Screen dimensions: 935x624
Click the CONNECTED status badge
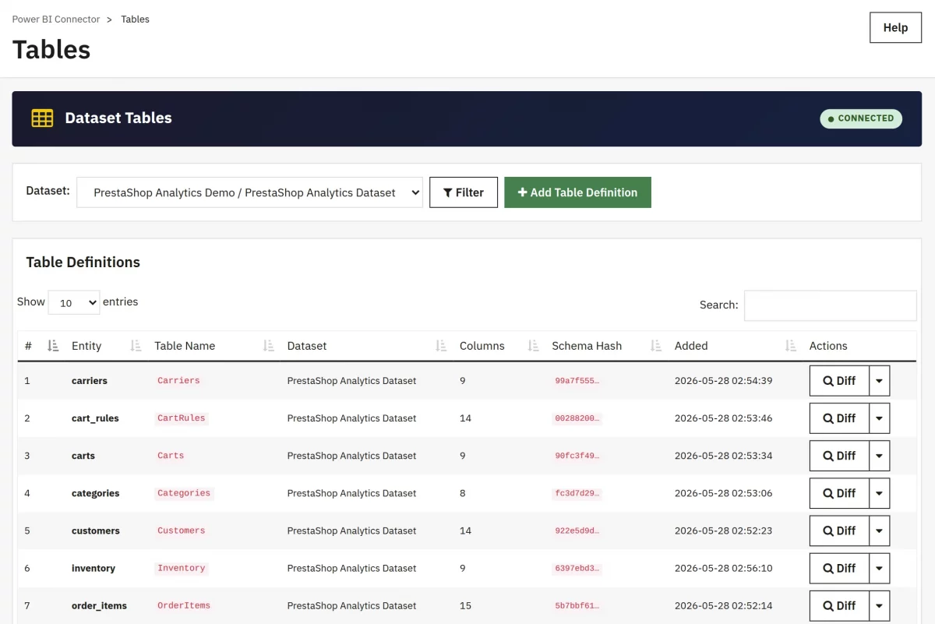coord(861,118)
